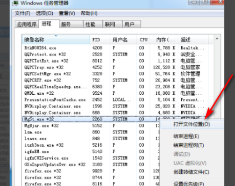This screenshot has width=235, height=186.
Task: Sort the list by PID column header
Action: click(x=100, y=39)
